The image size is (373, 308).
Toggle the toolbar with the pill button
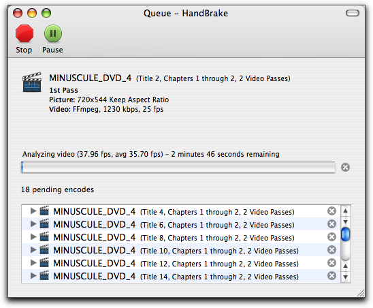[x=353, y=13]
